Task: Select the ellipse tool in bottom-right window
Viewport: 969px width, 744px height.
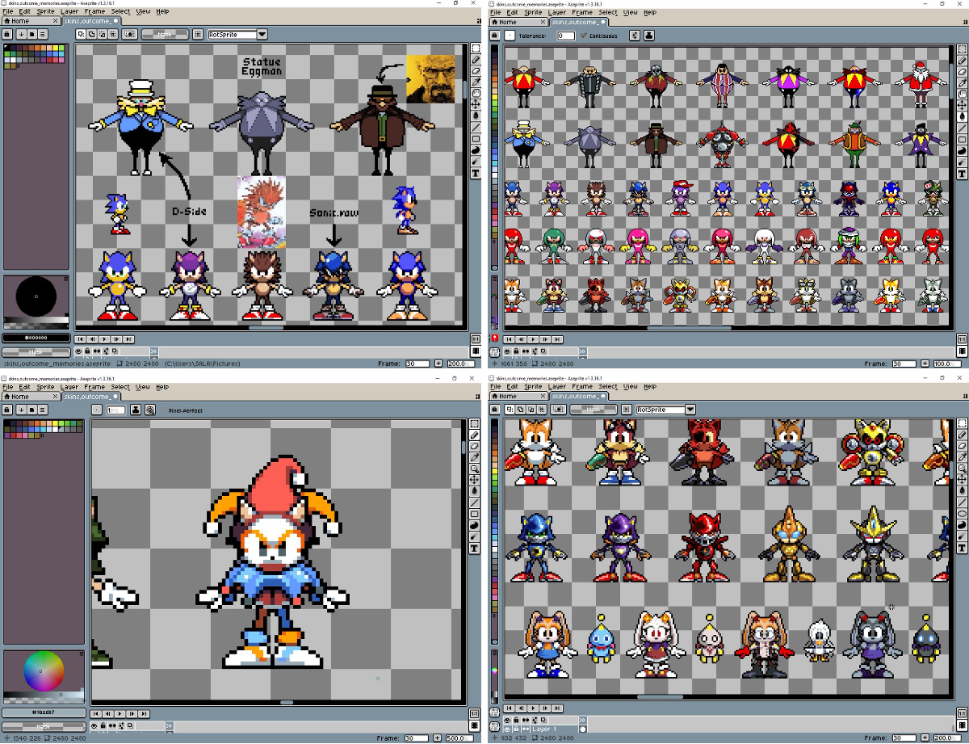Action: point(963,513)
